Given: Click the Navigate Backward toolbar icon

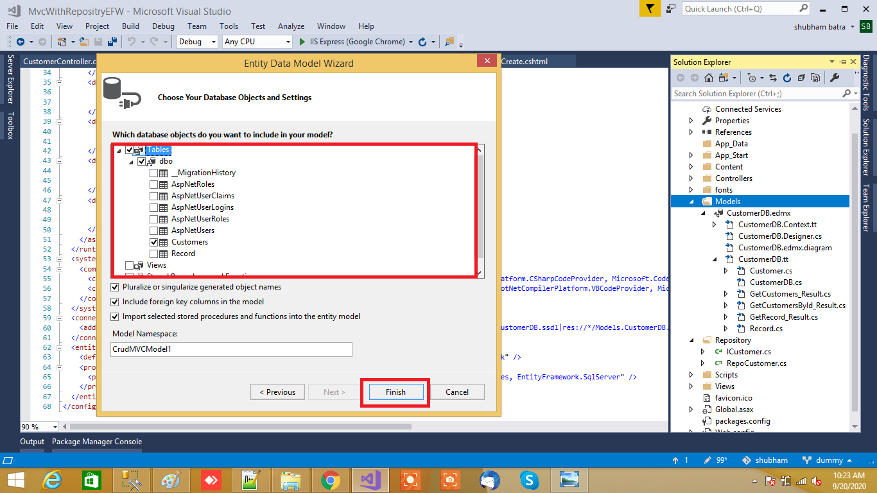Looking at the screenshot, I should [21, 42].
